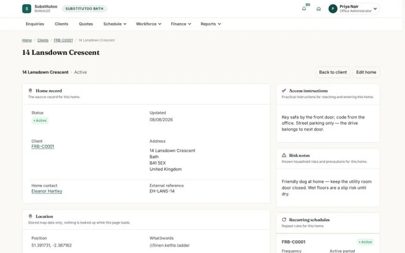The image size is (405, 253).
Task: Click the Location pin icon
Action: click(x=30, y=216)
